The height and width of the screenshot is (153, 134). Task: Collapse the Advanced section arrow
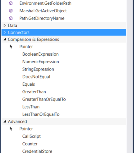5,122
